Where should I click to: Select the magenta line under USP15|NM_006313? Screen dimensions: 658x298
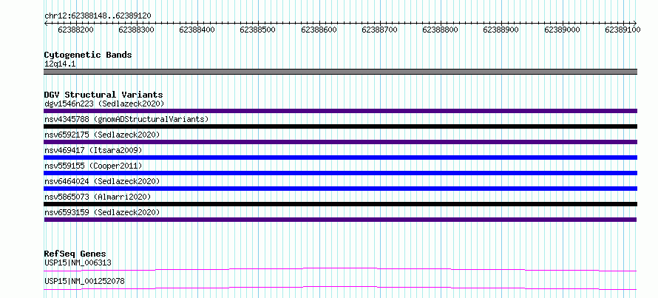(340, 269)
